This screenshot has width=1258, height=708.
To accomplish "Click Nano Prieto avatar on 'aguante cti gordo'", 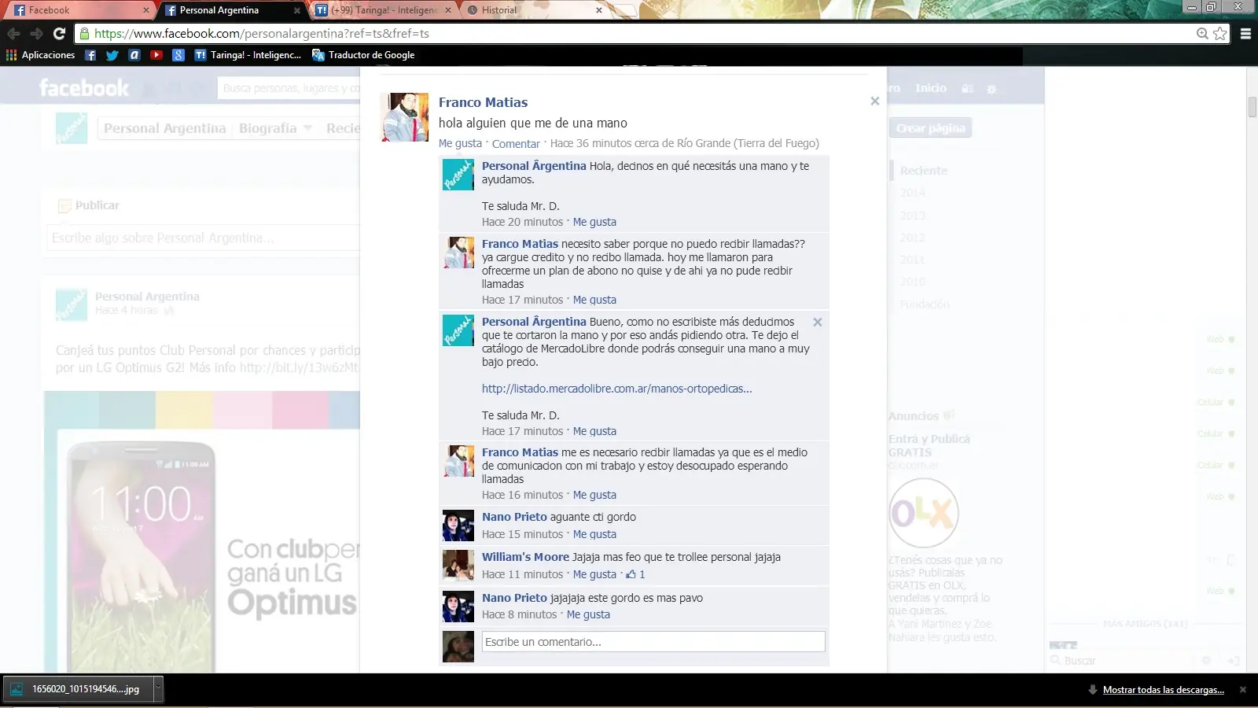I will (x=458, y=525).
